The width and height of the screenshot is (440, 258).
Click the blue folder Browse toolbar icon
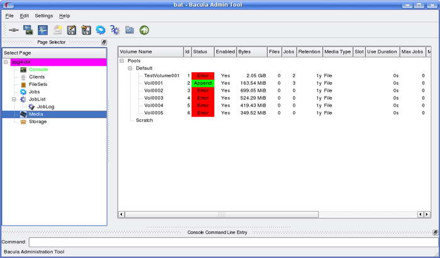click(x=129, y=30)
